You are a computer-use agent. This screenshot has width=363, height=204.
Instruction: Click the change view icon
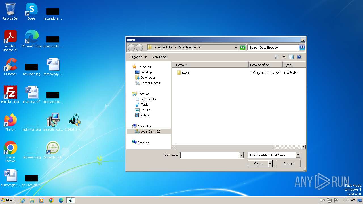point(277,57)
